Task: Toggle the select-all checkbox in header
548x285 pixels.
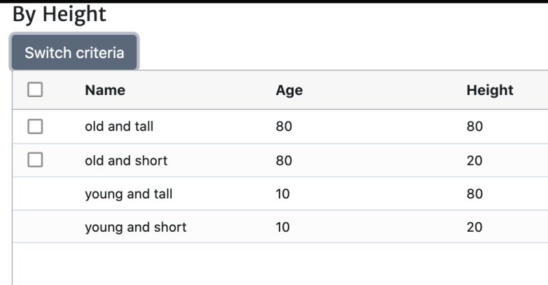Action: point(35,90)
